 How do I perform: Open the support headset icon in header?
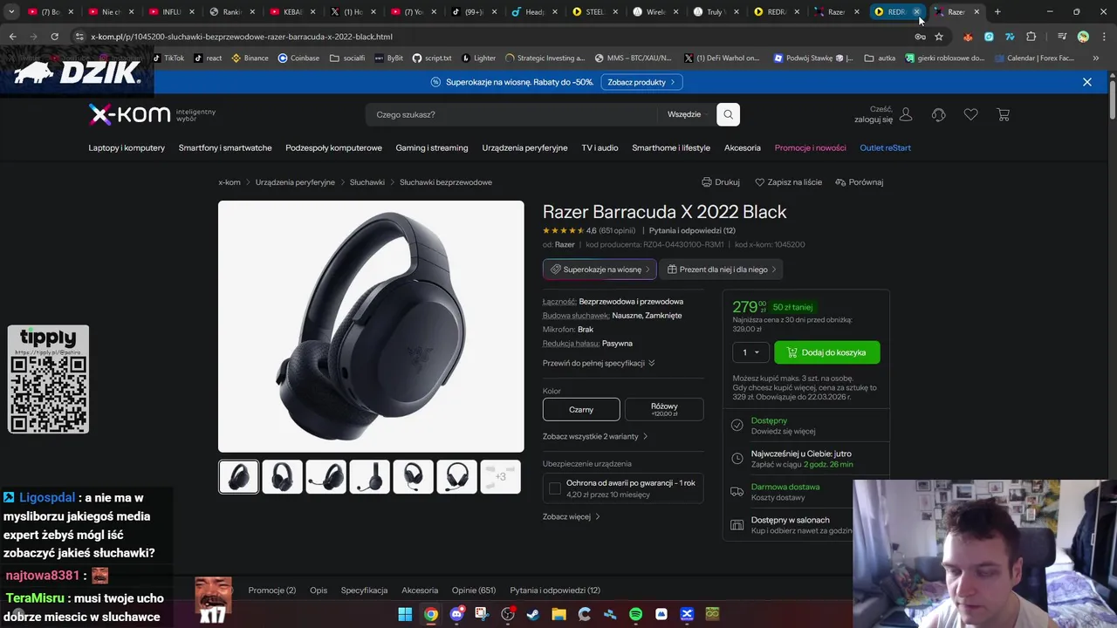pyautogui.click(x=939, y=114)
